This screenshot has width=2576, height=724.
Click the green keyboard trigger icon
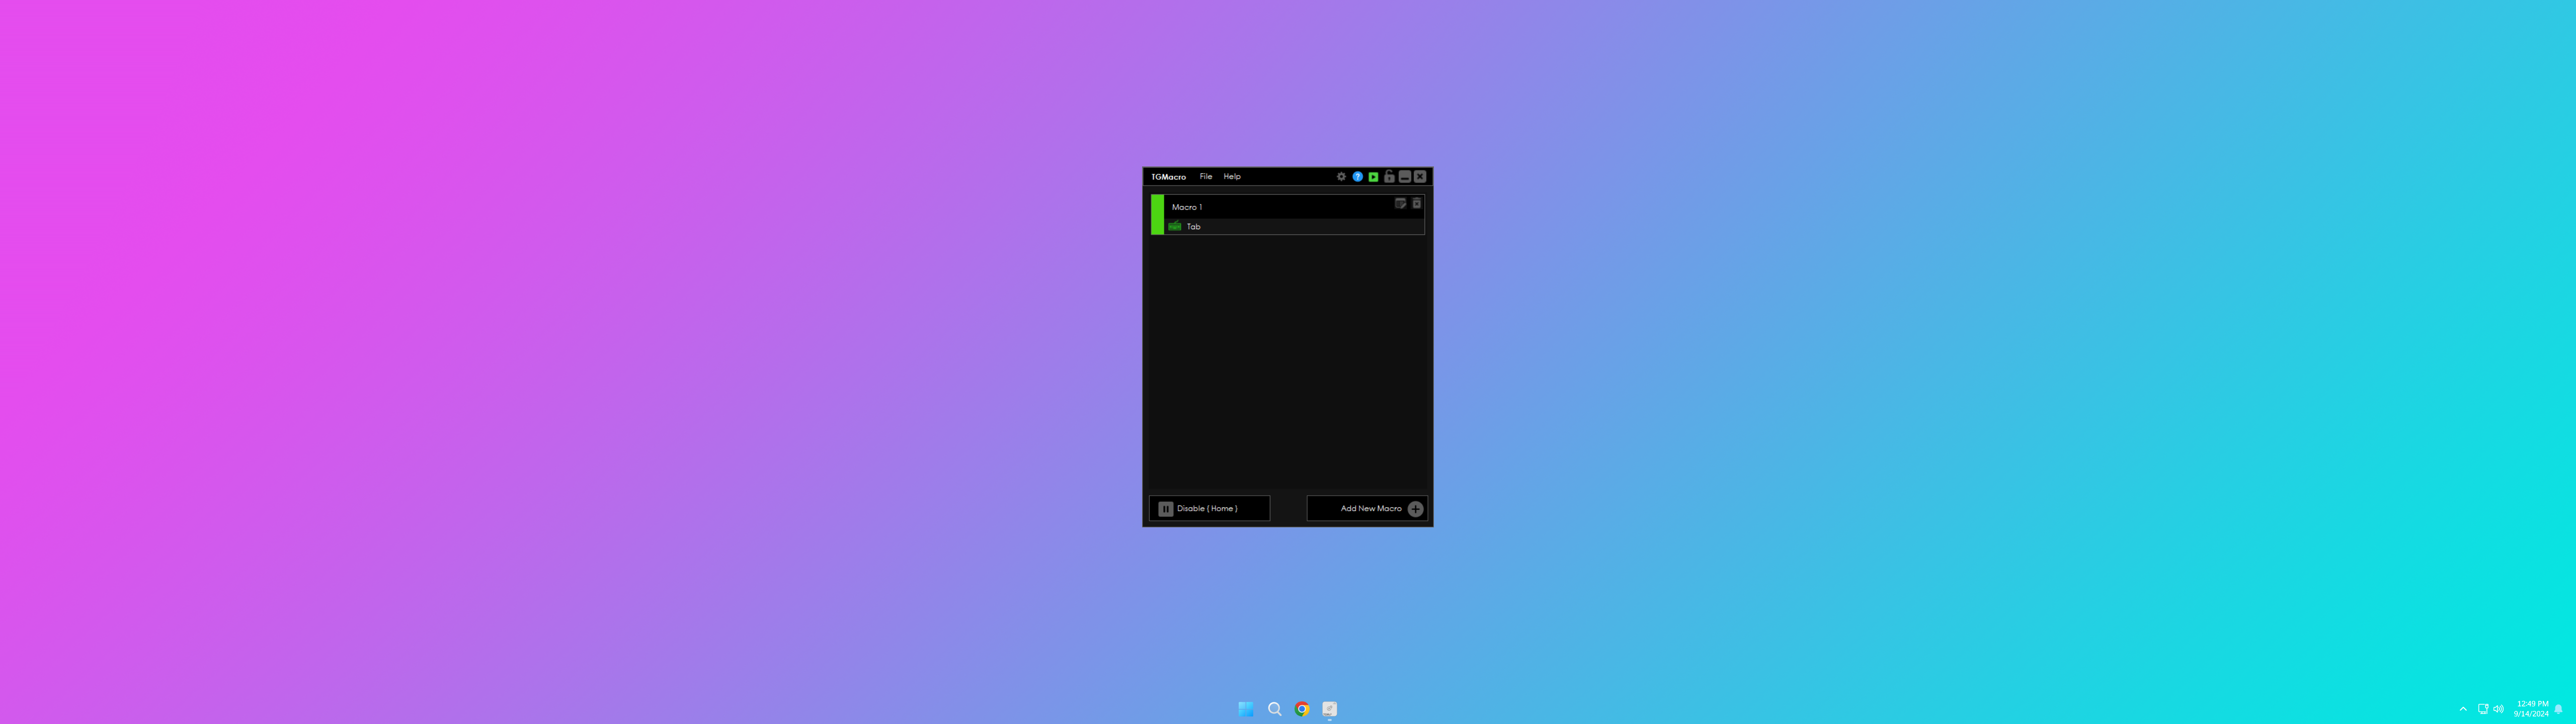coord(1175,227)
